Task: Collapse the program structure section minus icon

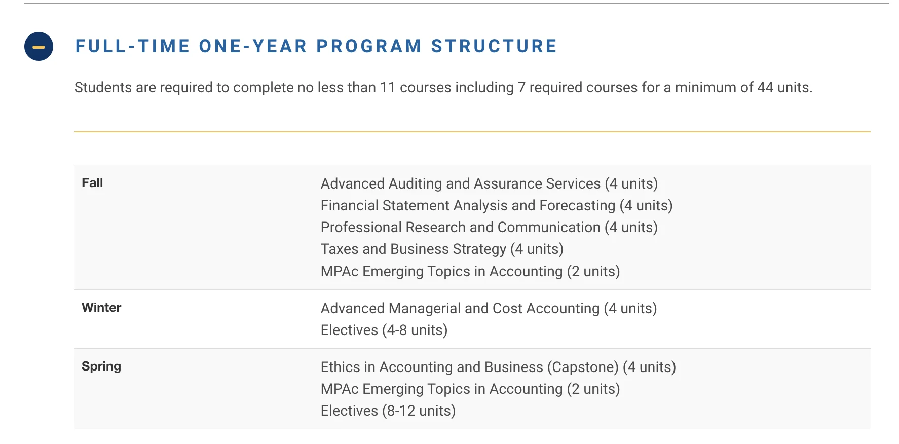Action: (x=39, y=47)
